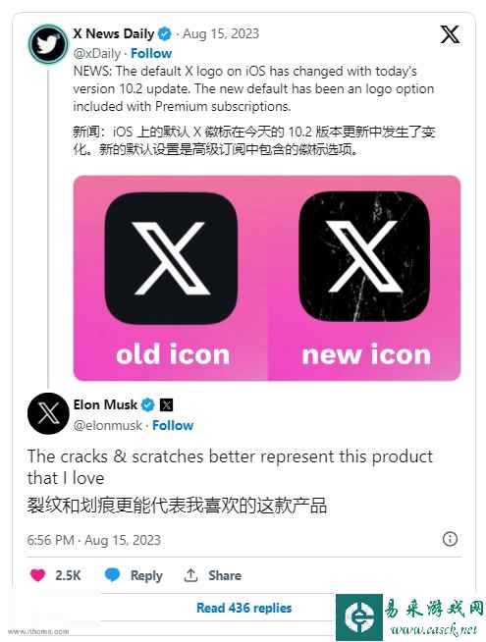Image resolution: width=486 pixels, height=642 pixels.
Task: Open the 6:56 PM timestamp link
Action: (x=51, y=540)
